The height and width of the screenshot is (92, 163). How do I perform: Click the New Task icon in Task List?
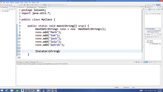pyautogui.click(x=146, y=9)
